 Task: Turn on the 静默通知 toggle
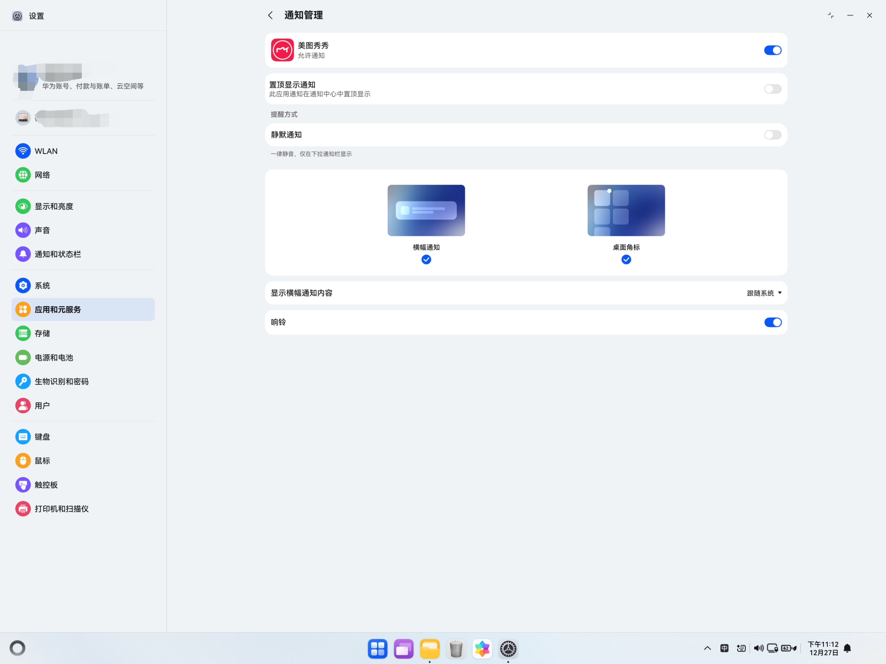point(772,135)
